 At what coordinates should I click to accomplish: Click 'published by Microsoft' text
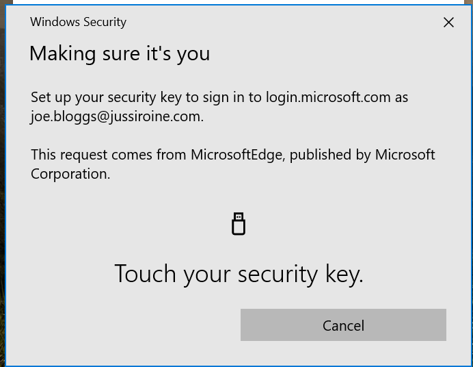tap(362, 155)
